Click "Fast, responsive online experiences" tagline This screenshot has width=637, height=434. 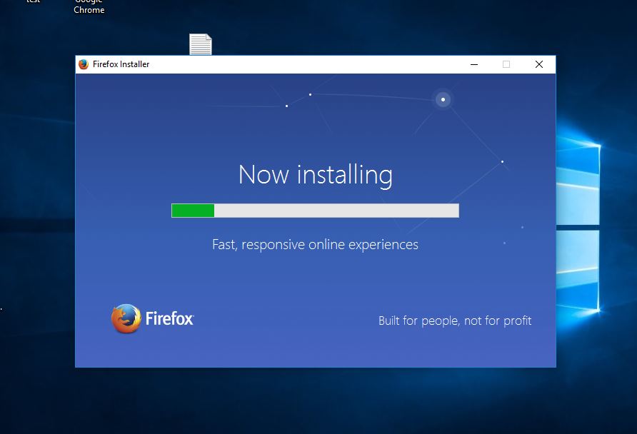(x=315, y=245)
